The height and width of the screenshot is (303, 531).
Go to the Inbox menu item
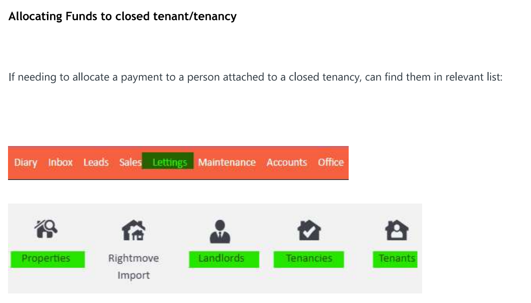(60, 162)
